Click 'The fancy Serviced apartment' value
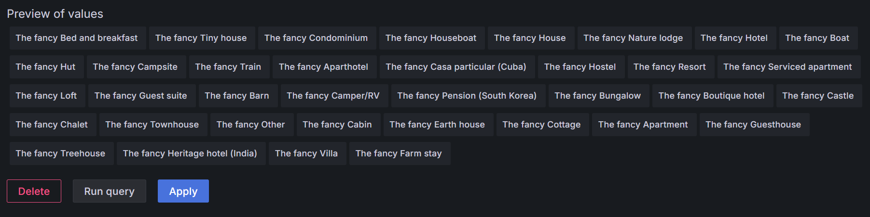This screenshot has width=870, height=217. click(x=787, y=67)
